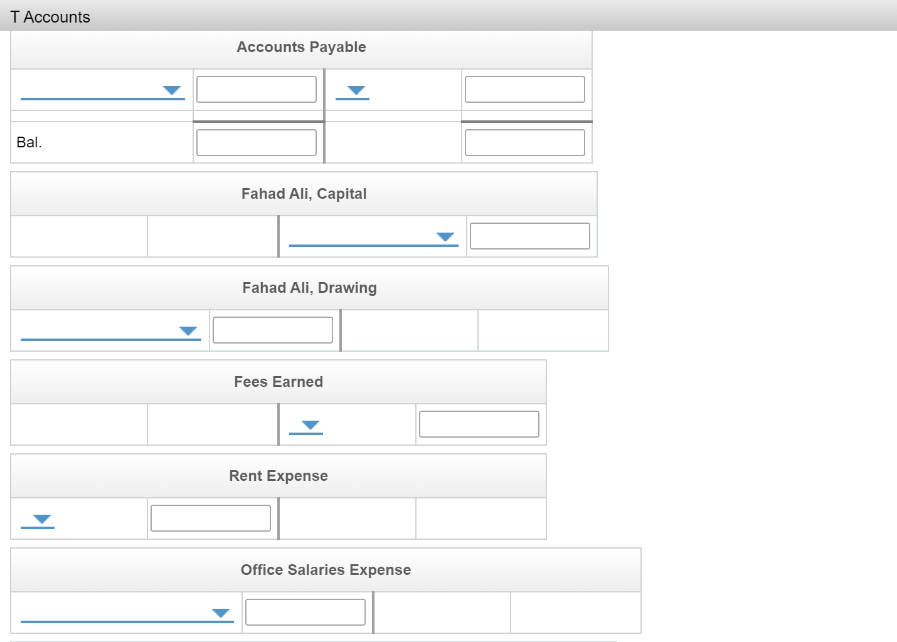The height and width of the screenshot is (642, 897).
Task: Click the Fees Earned title
Action: (279, 382)
